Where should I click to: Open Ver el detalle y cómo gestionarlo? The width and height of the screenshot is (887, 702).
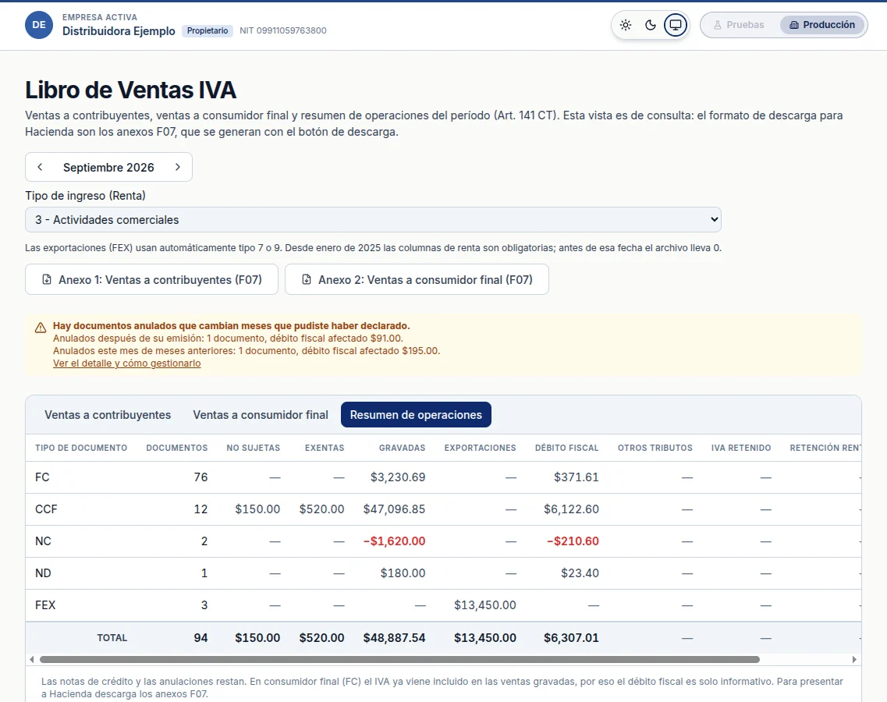[x=126, y=363]
